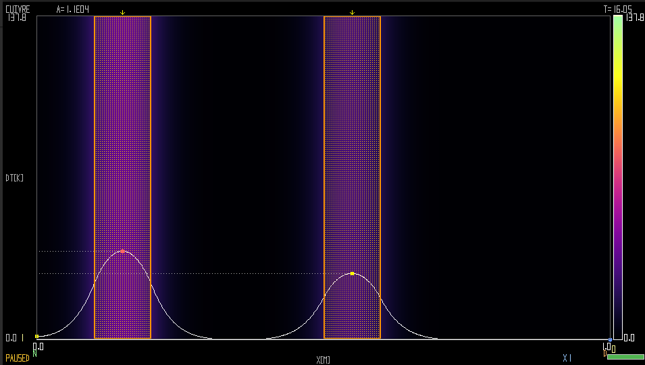645x365 pixels.
Task: Click the yellow boundary marker at x=0.0
Action: point(36,336)
